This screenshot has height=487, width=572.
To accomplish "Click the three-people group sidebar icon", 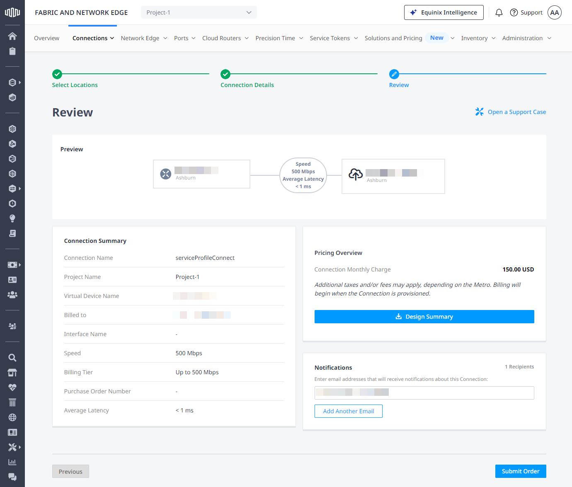I will (x=12, y=295).
